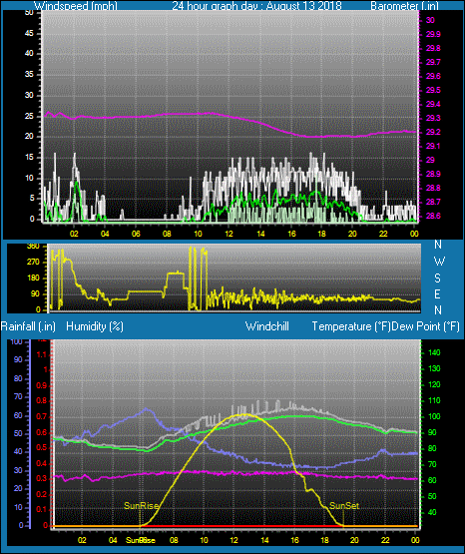Screen dimensions: 465x554
Task: Click the 'Humidity (%)' label
Action: coord(95,326)
